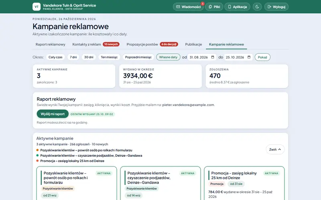Click od 31 sie date chip

click(236, 184)
